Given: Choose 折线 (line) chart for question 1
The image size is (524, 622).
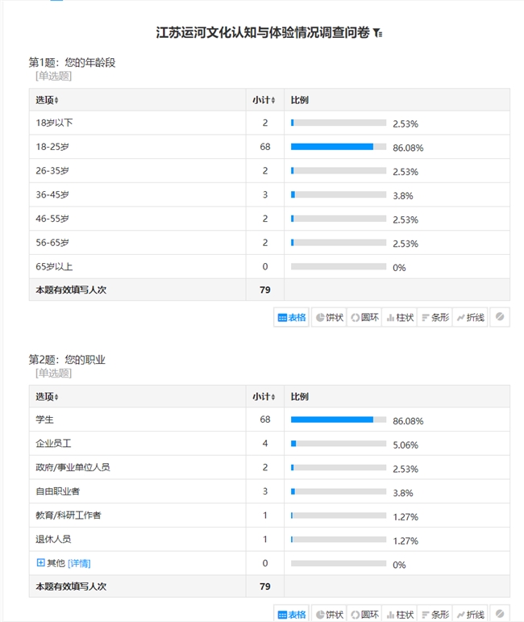Looking at the screenshot, I should tap(471, 318).
